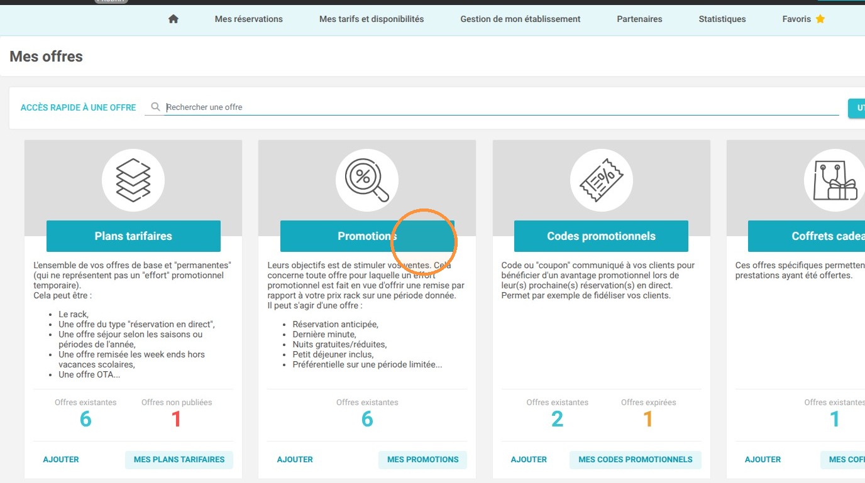This screenshot has width=865, height=483.
Task: Click the Favoris star icon
Action: click(820, 19)
